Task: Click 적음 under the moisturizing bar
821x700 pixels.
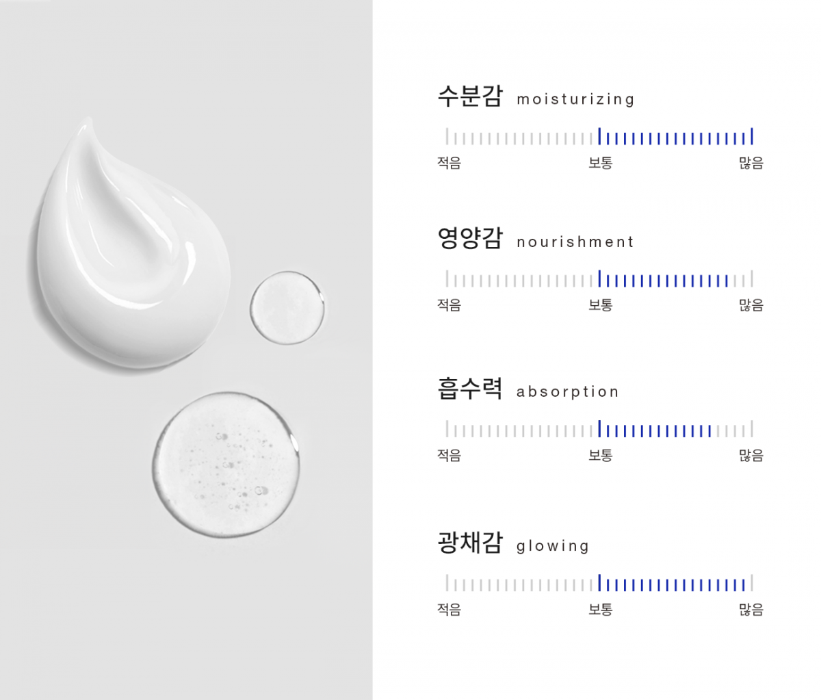Action: [449, 163]
